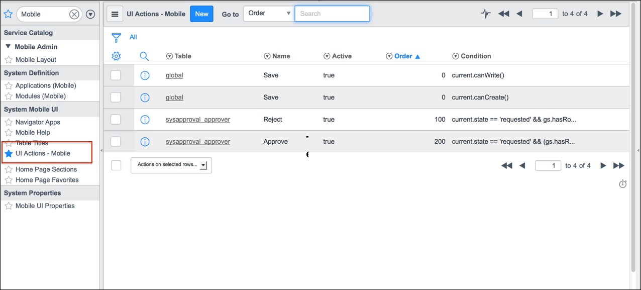This screenshot has width=641, height=290.
Task: Clear the Mobile navigator filter text
Action: 74,14
